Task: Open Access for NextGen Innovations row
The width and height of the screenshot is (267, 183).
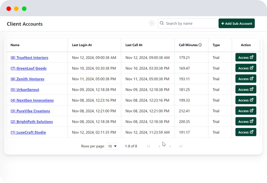Action: [245, 100]
